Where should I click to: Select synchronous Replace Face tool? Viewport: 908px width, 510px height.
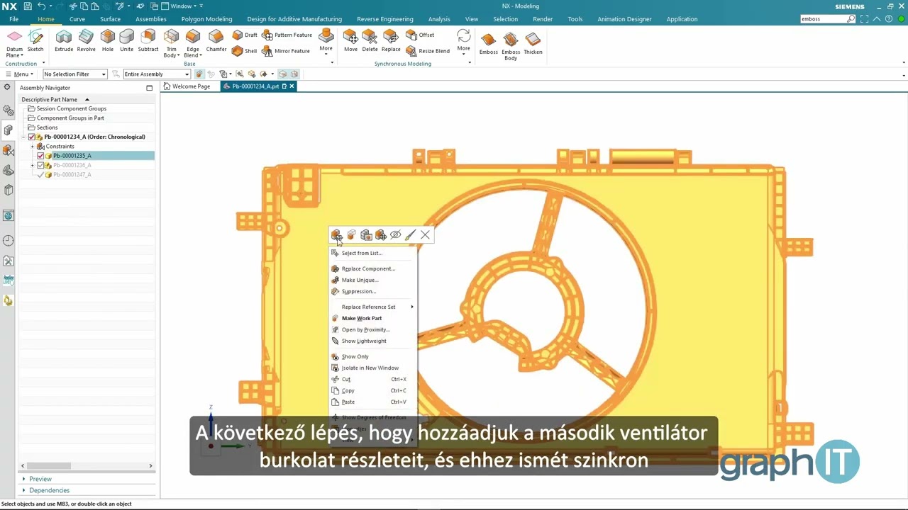pos(391,41)
